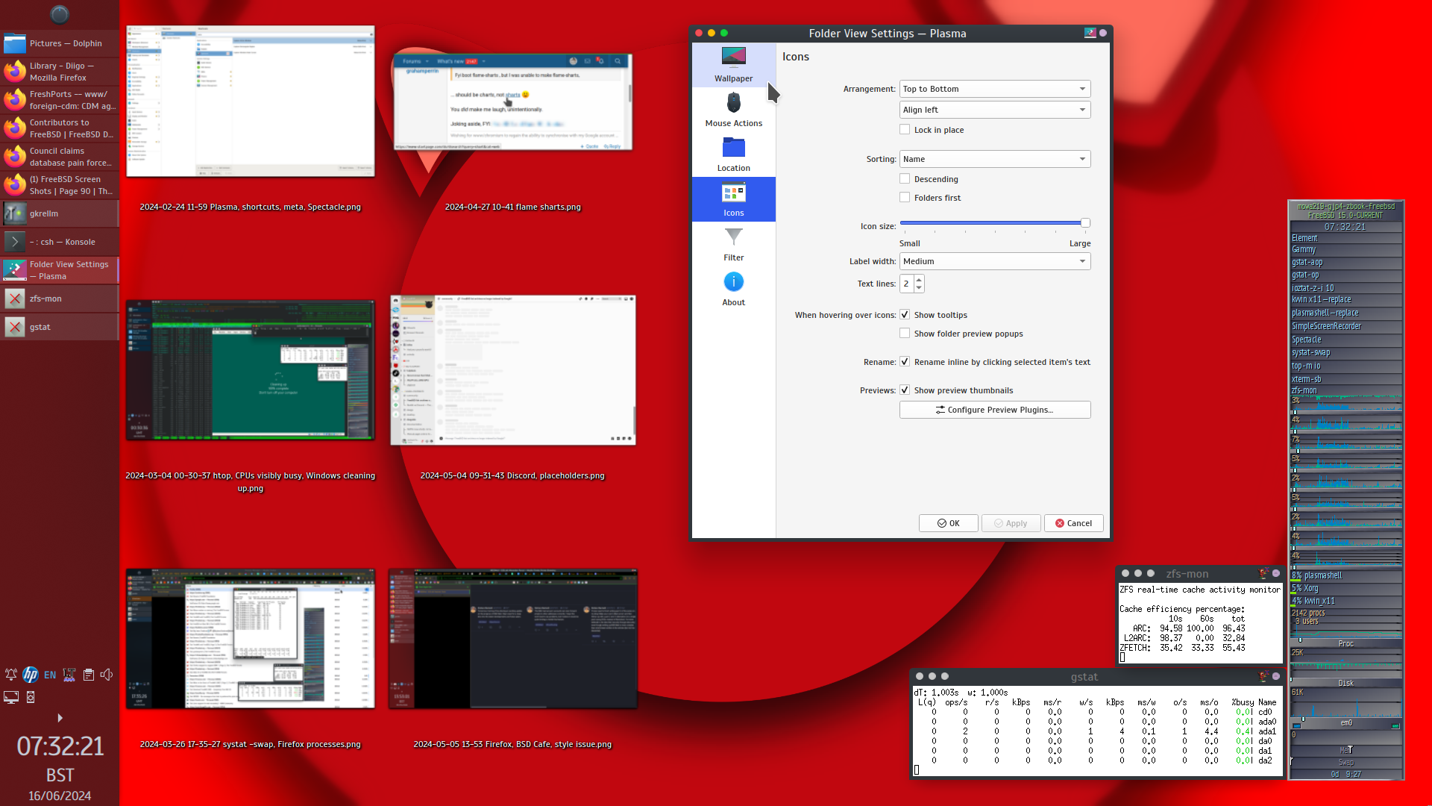The width and height of the screenshot is (1432, 806).
Task: Increase the Text lines value with up arrow
Action: (919, 280)
